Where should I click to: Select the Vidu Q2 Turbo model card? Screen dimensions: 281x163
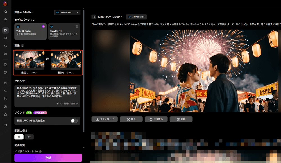coord(30,31)
